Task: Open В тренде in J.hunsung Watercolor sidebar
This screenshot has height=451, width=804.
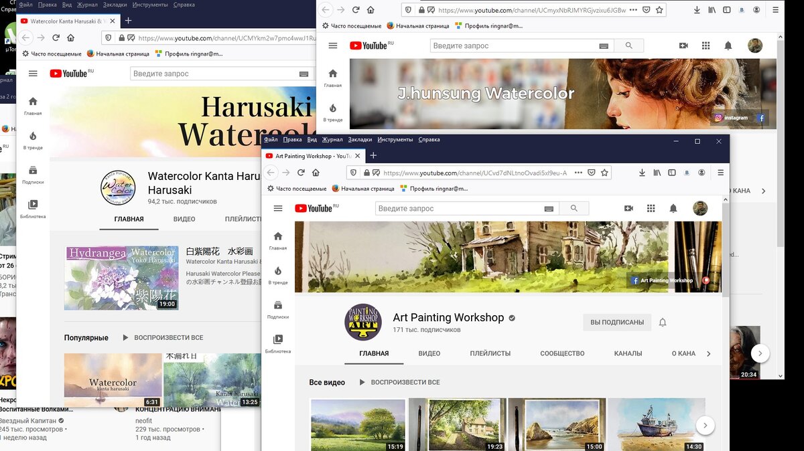Action: (333, 112)
